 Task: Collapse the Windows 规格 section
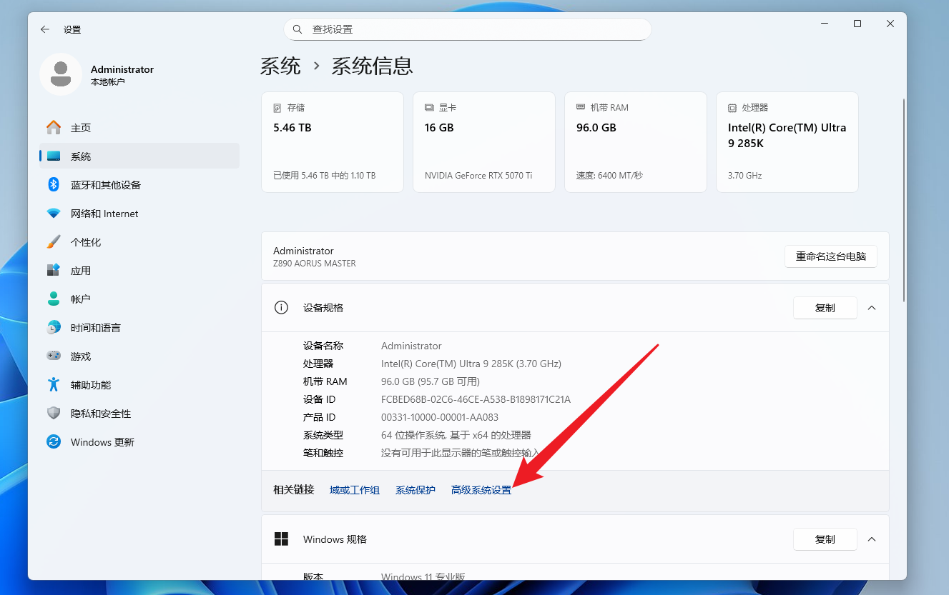(871, 539)
